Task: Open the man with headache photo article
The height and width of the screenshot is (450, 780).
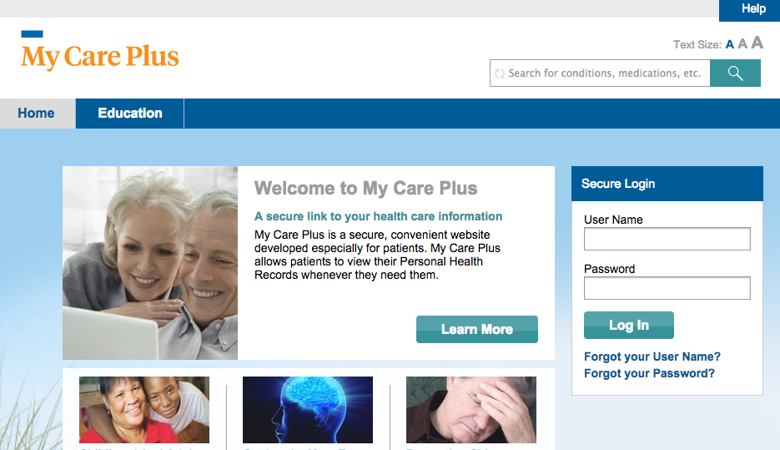Action: 471,410
